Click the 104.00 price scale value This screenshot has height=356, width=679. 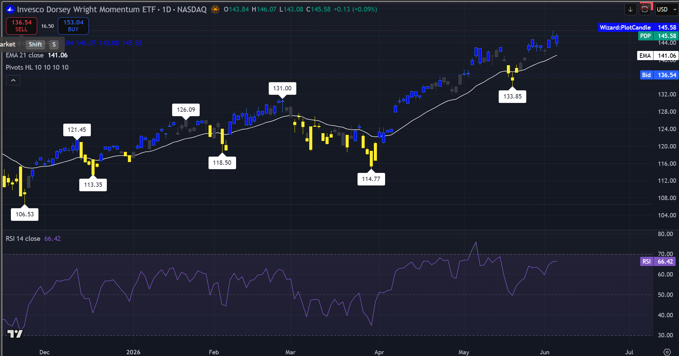click(667, 215)
